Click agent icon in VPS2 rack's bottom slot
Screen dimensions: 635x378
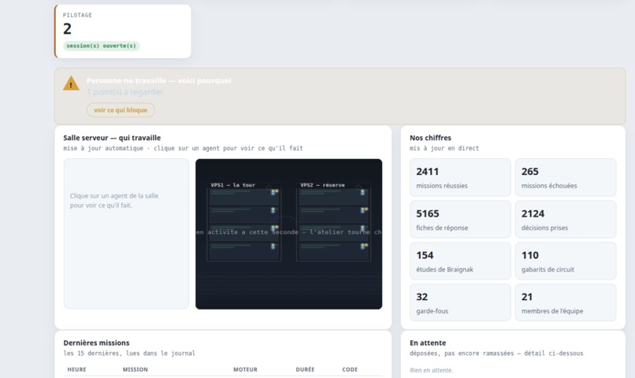click(364, 246)
